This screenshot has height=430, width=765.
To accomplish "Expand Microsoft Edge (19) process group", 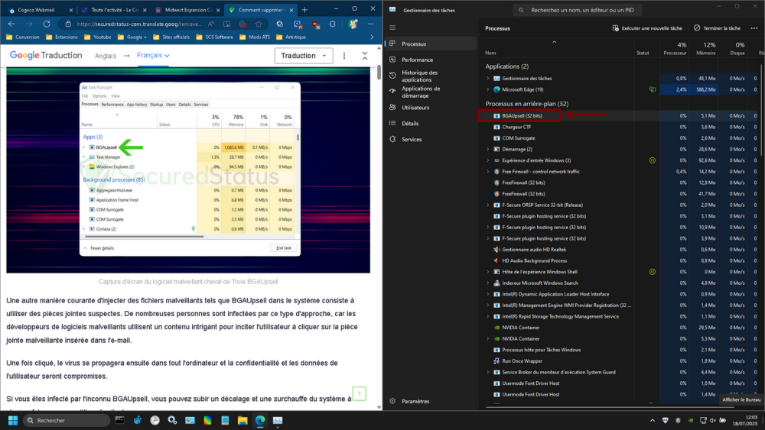I will pyautogui.click(x=487, y=89).
